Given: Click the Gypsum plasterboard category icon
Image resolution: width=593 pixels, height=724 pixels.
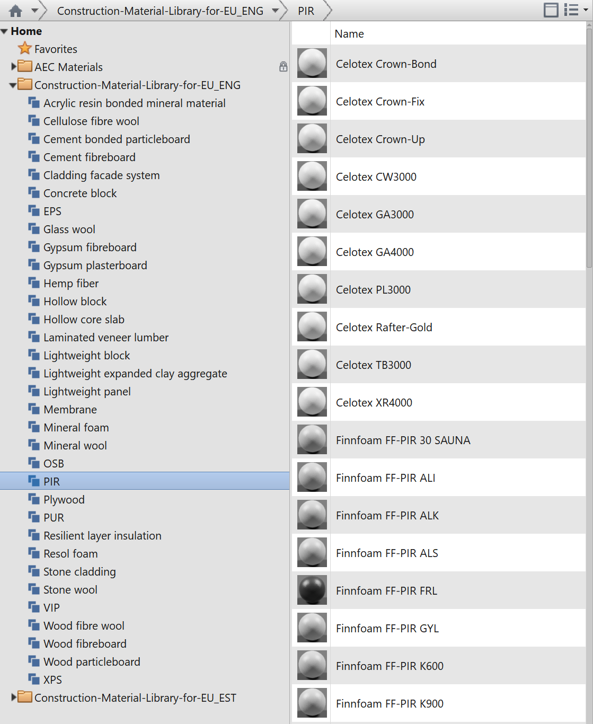Looking at the screenshot, I should [x=34, y=265].
